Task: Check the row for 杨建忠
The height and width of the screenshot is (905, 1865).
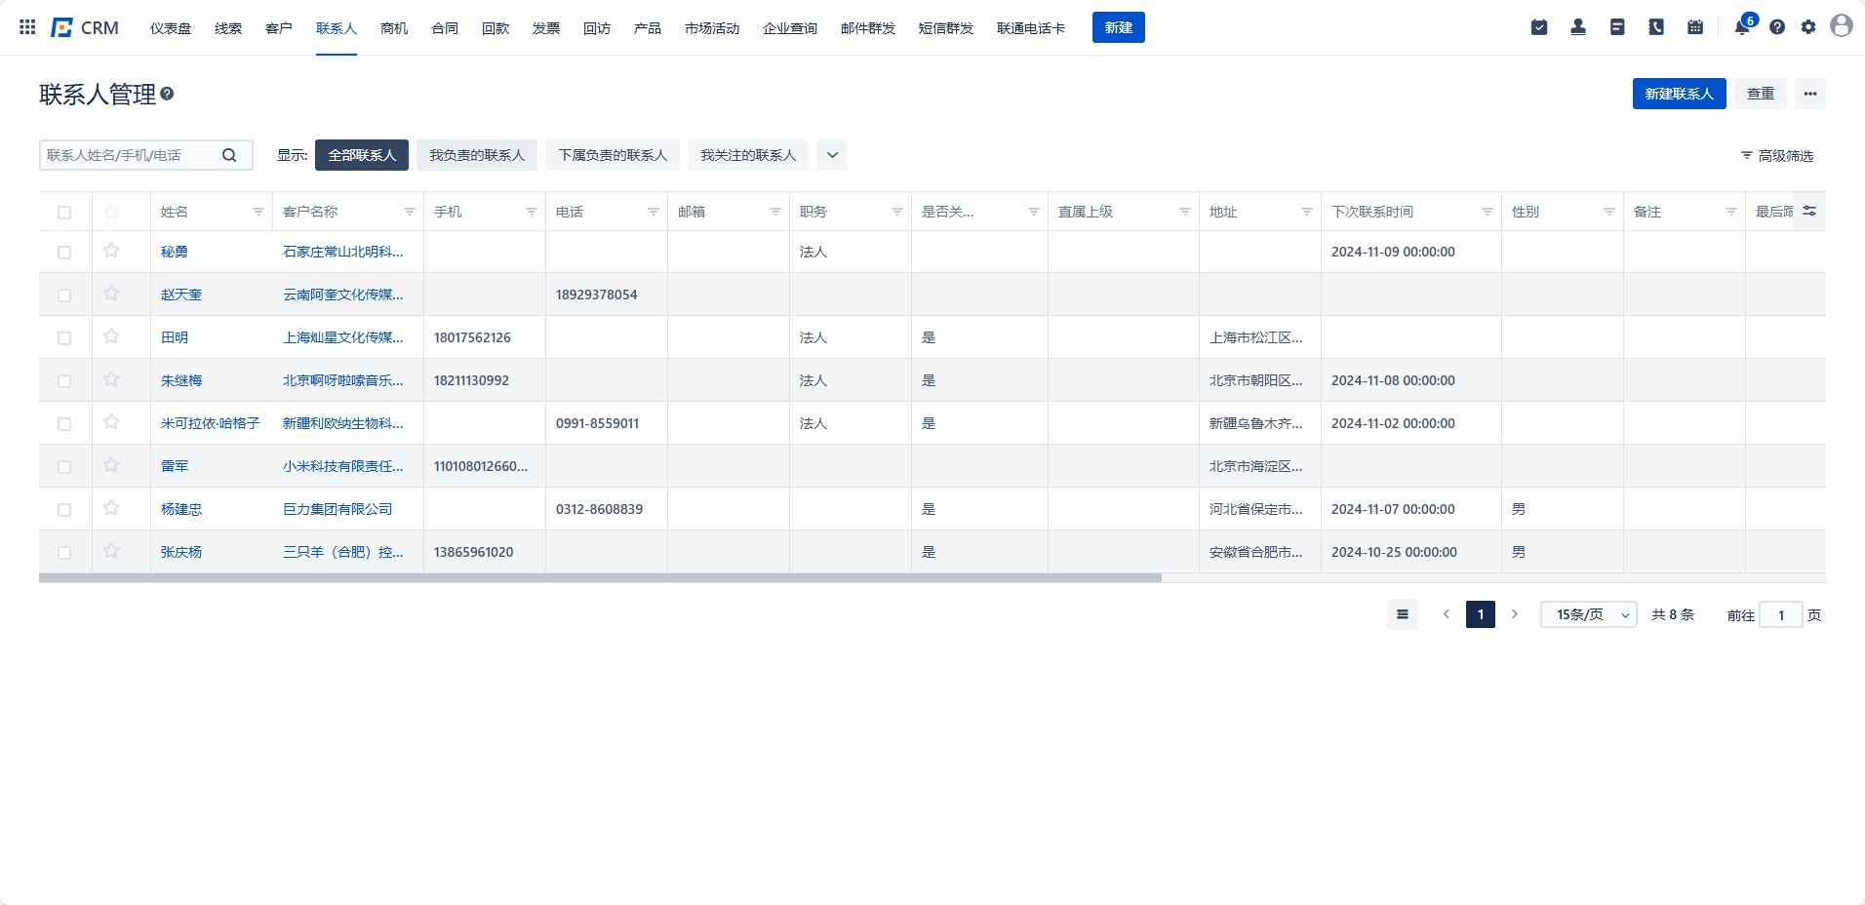Action: 64,509
